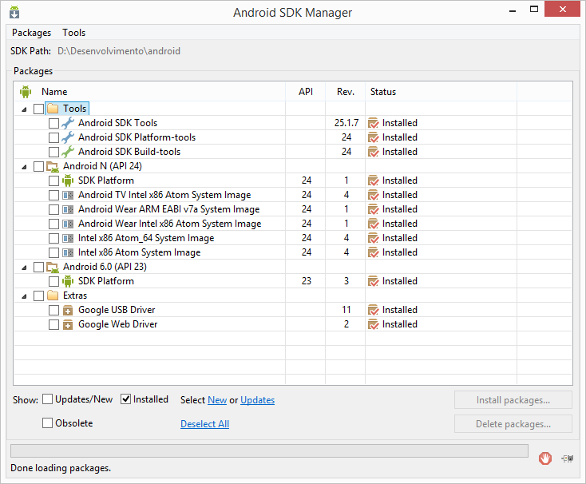
Task: Click the Google USB Driver package icon
Action: 68,310
